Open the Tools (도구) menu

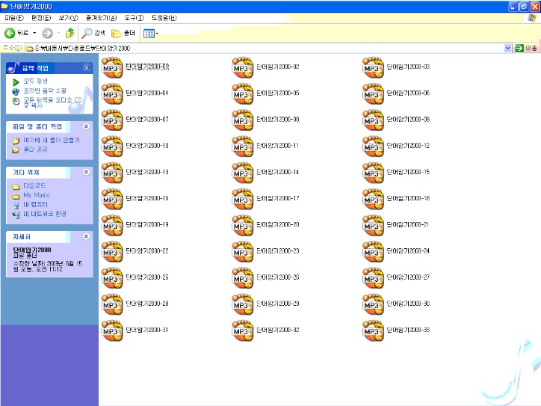135,18
